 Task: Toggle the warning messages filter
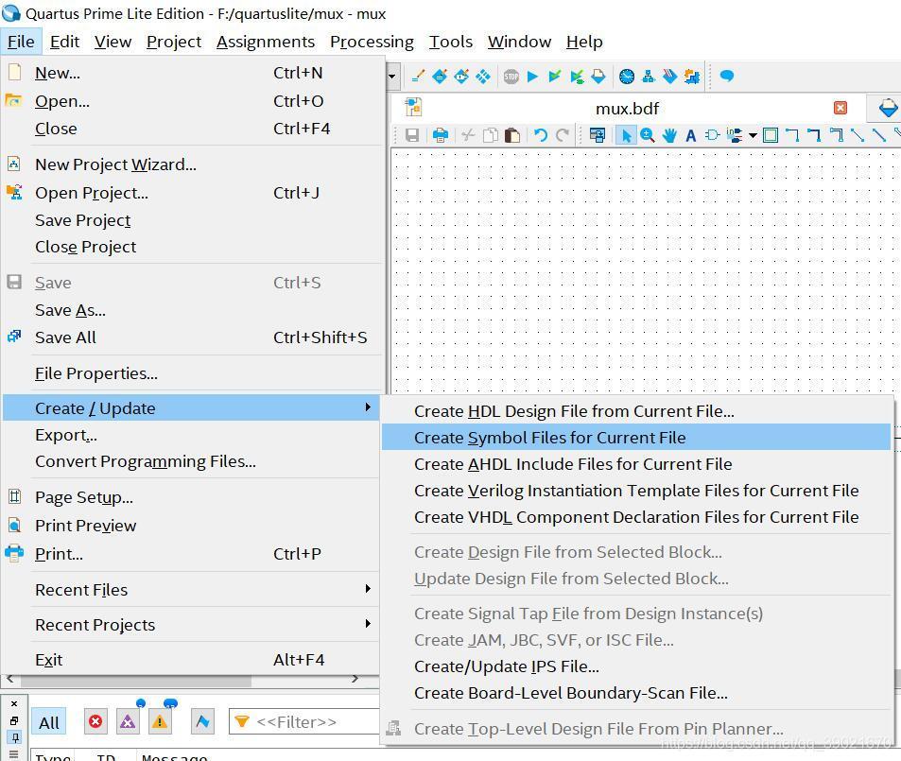tap(160, 721)
